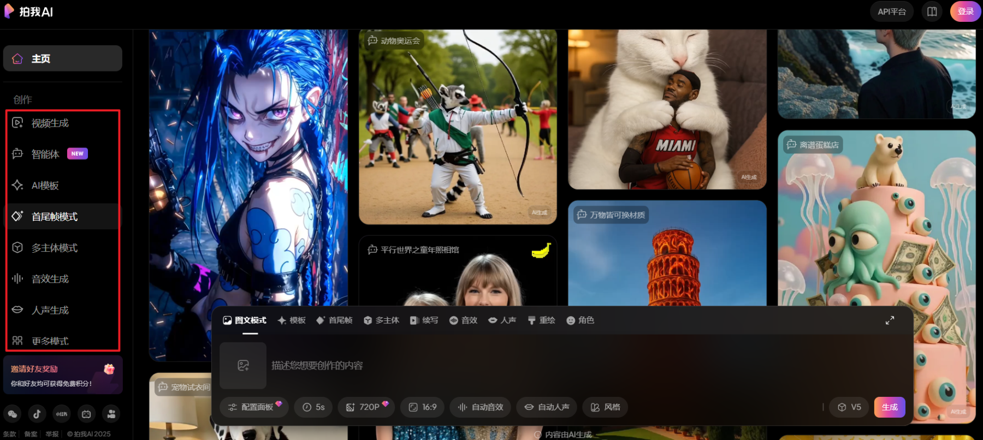
Task: Choose the V5 model selector
Action: [849, 407]
